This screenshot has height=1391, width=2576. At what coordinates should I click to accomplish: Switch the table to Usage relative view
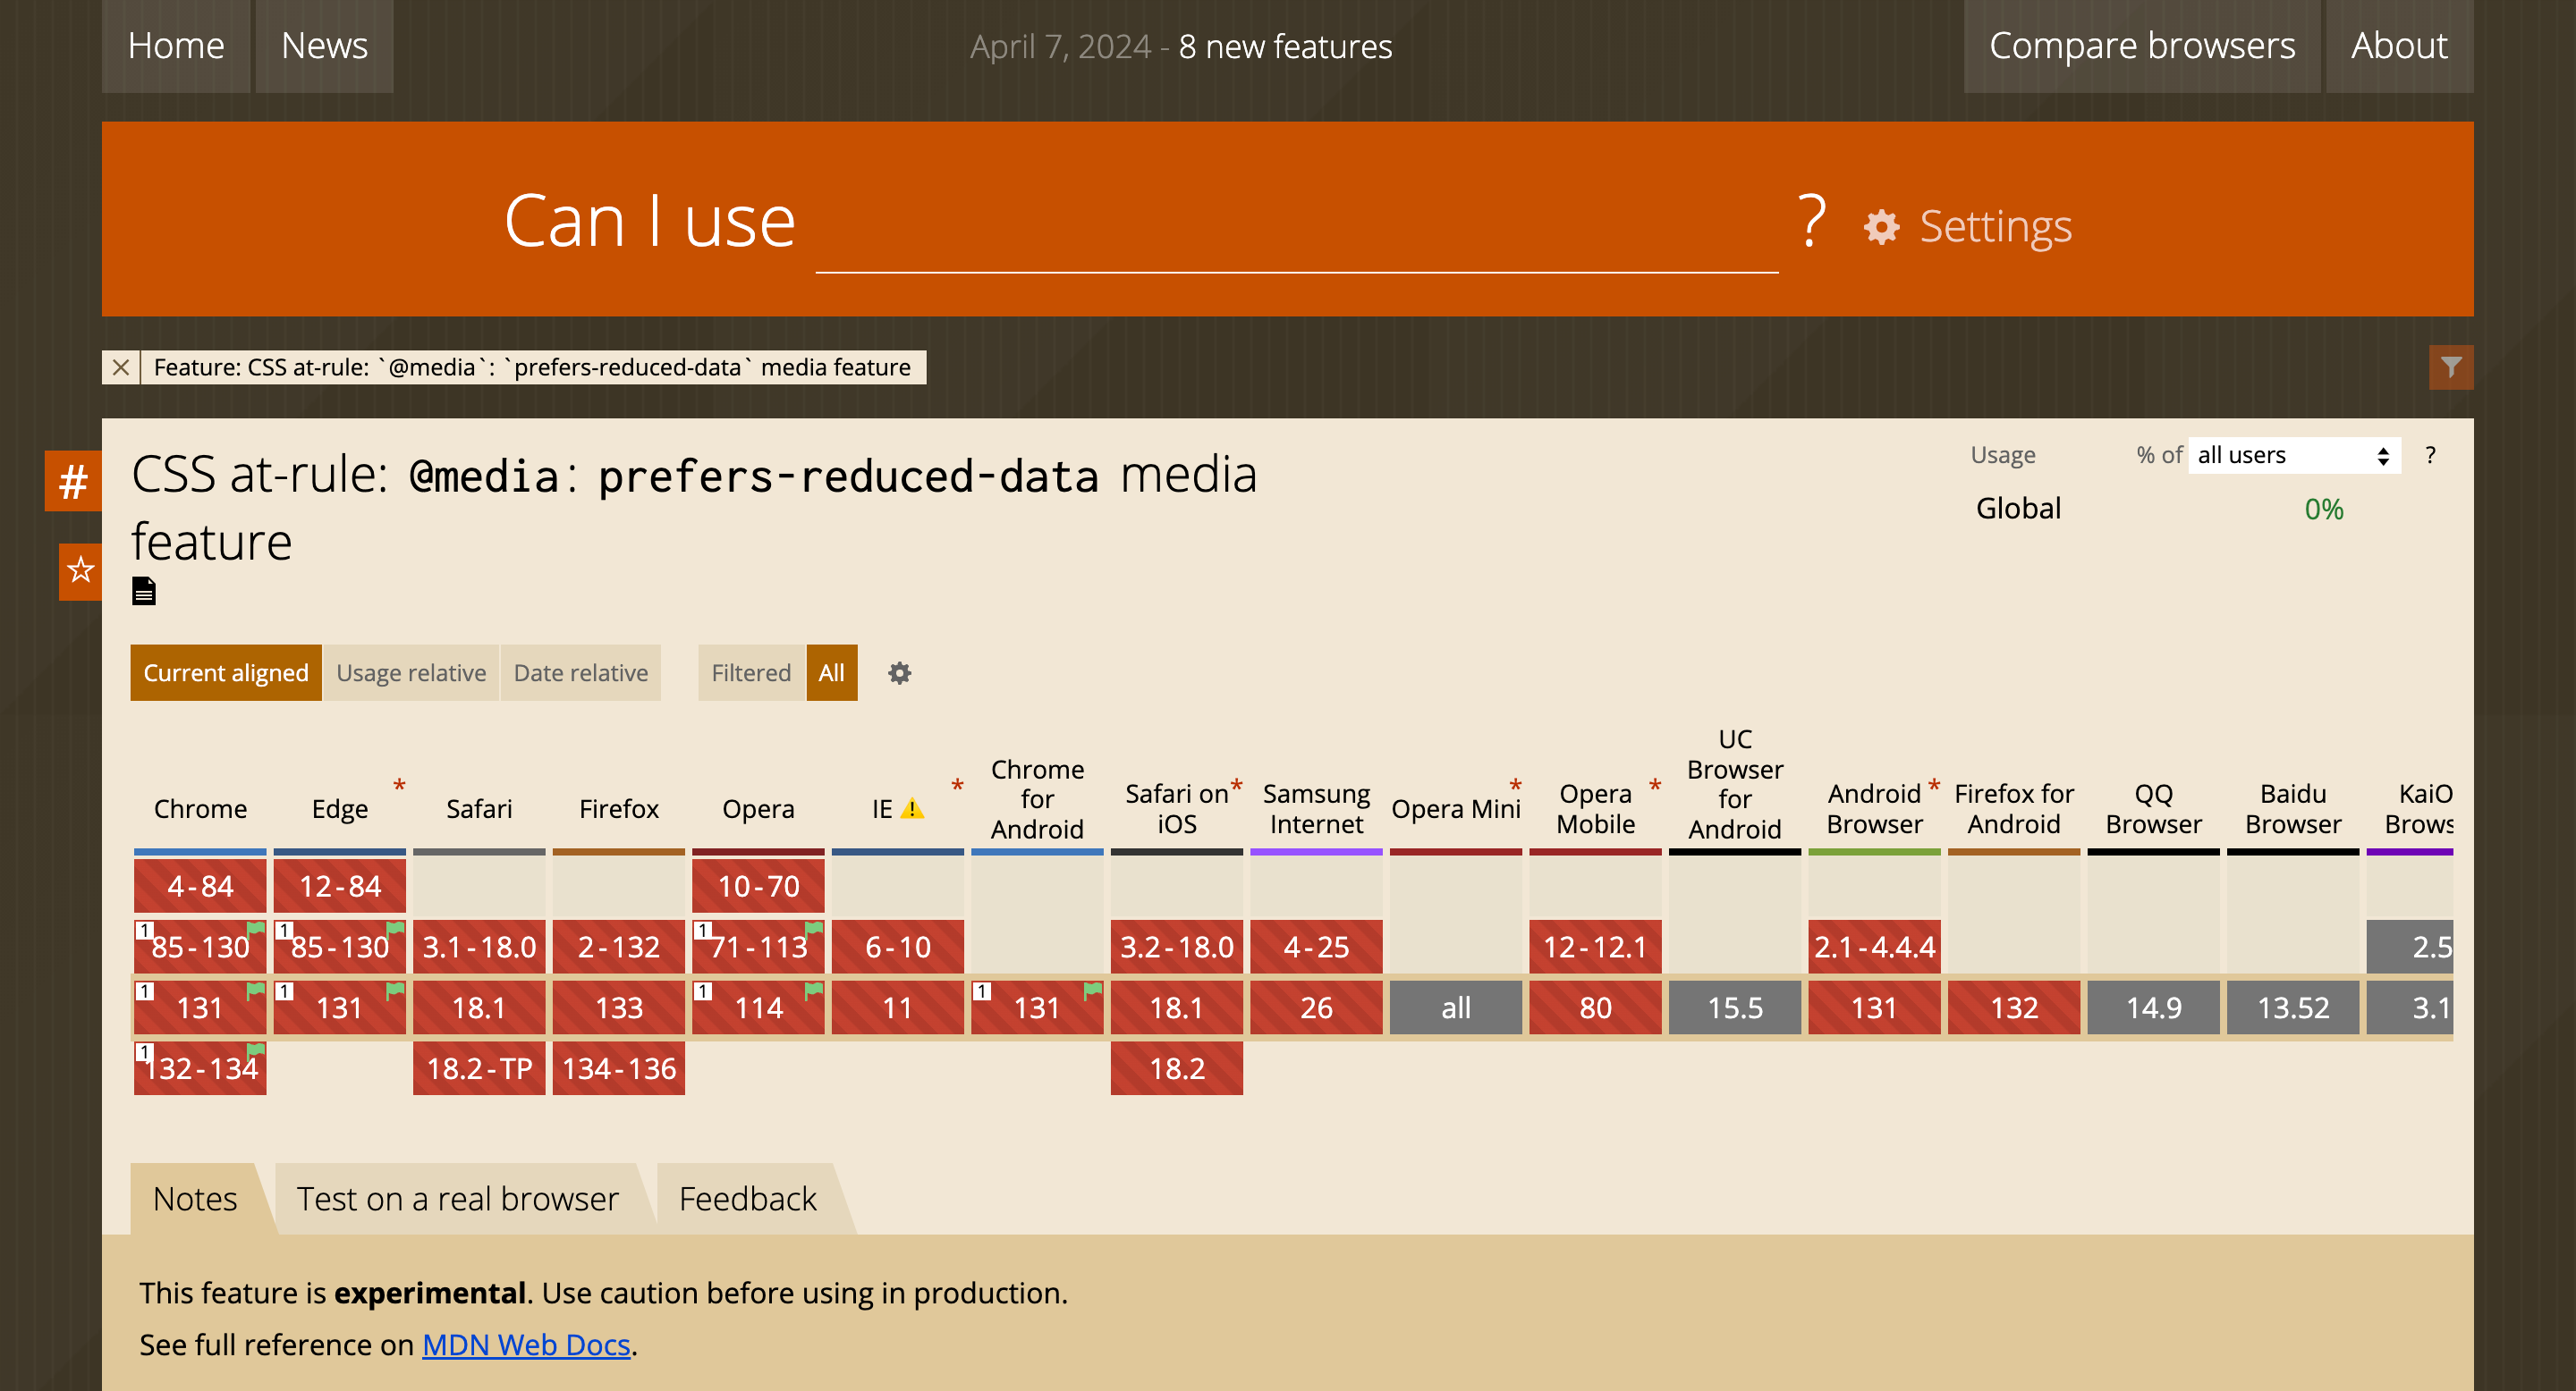pyautogui.click(x=411, y=672)
